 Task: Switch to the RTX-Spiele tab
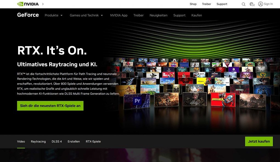(x=93, y=141)
